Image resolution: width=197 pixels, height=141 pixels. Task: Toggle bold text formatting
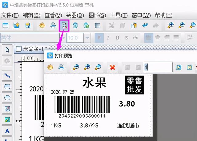pos(99,38)
